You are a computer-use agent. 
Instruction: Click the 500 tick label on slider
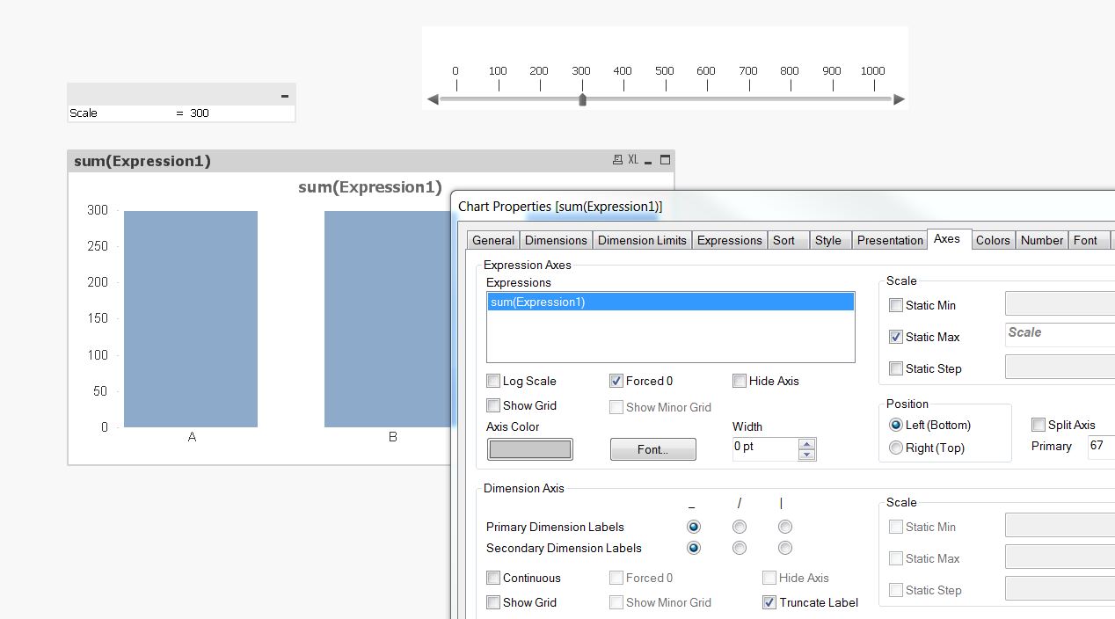coord(665,71)
